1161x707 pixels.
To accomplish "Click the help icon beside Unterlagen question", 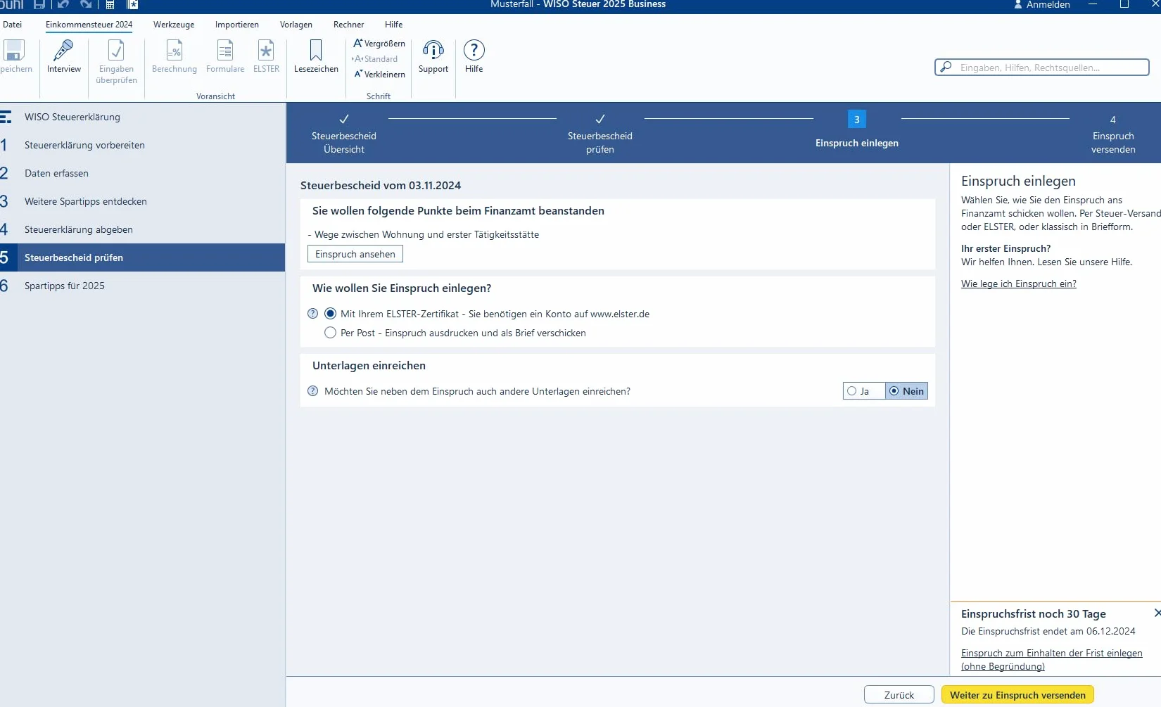I will (x=313, y=391).
